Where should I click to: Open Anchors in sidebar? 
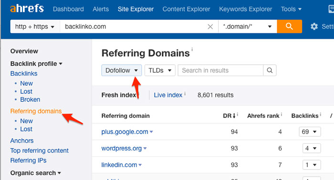[22, 140]
